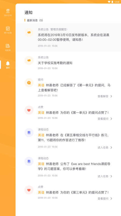This screenshot has height=216, width=121.
Task: Click 查看解答 link
Action: click(x=103, y=96)
